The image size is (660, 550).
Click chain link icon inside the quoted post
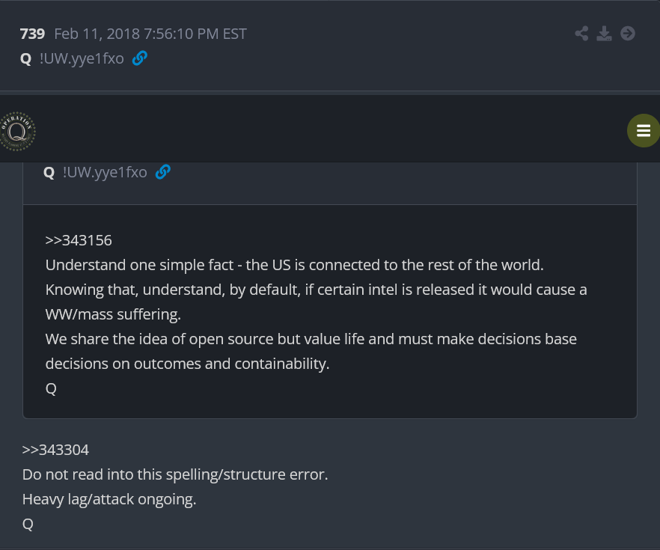pos(163,171)
